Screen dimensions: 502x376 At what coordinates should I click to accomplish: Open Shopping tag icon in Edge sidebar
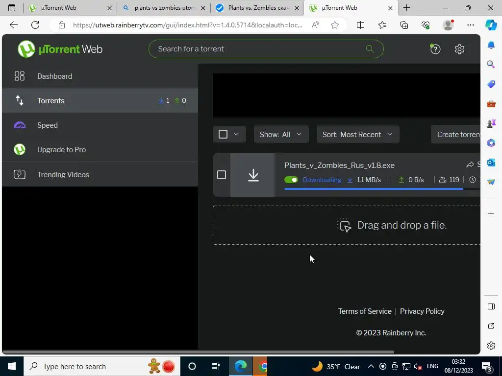[491, 84]
